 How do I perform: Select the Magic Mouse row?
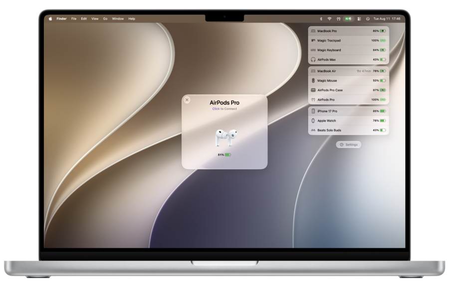(x=349, y=81)
